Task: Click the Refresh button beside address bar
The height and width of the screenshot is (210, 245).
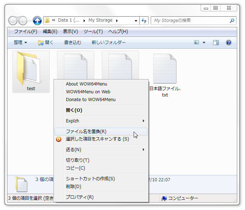Action: (144, 21)
